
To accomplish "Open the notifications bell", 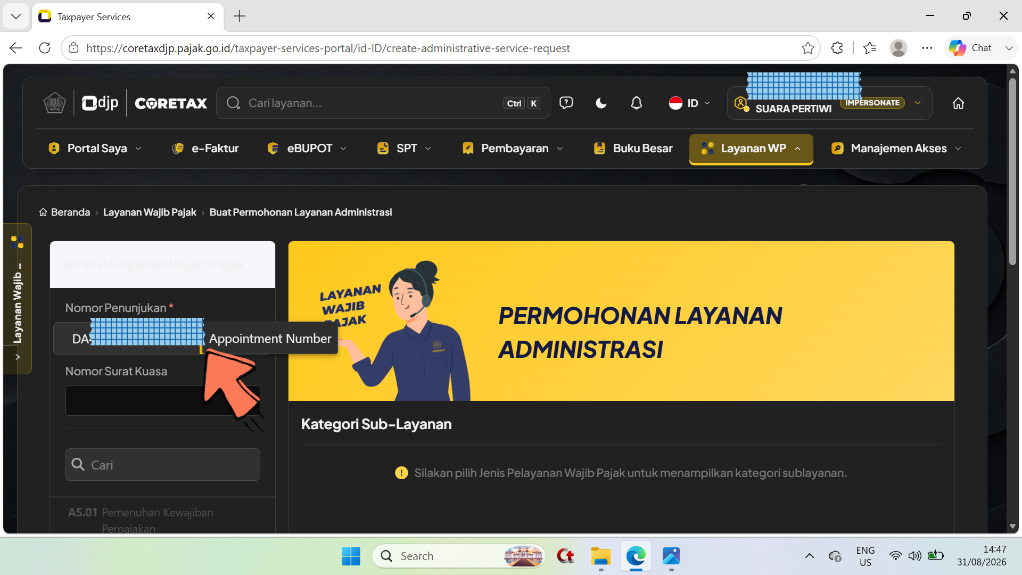I will (x=636, y=103).
